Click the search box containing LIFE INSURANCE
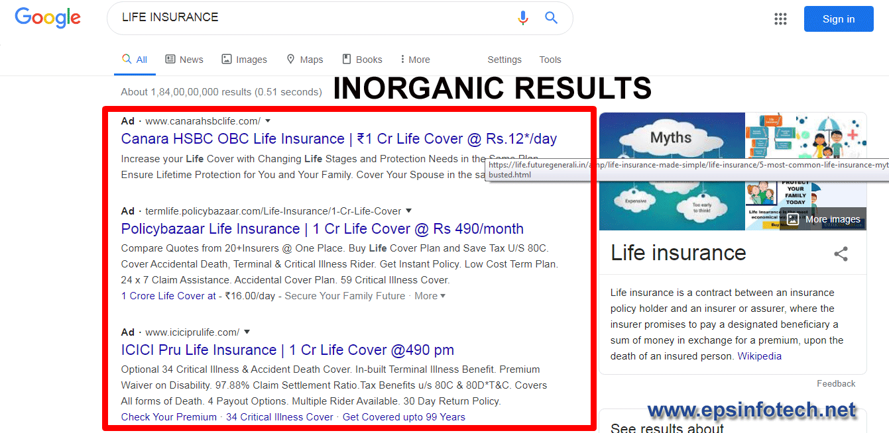This screenshot has height=433, width=889. 339,18
